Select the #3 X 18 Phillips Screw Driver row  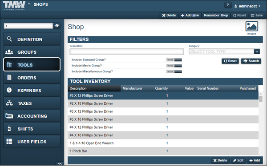[163, 119]
